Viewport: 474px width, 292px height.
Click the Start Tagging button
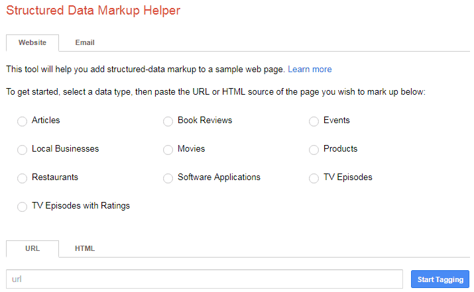point(440,279)
